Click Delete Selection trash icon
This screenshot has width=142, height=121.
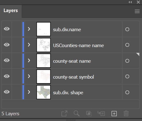[126, 113]
